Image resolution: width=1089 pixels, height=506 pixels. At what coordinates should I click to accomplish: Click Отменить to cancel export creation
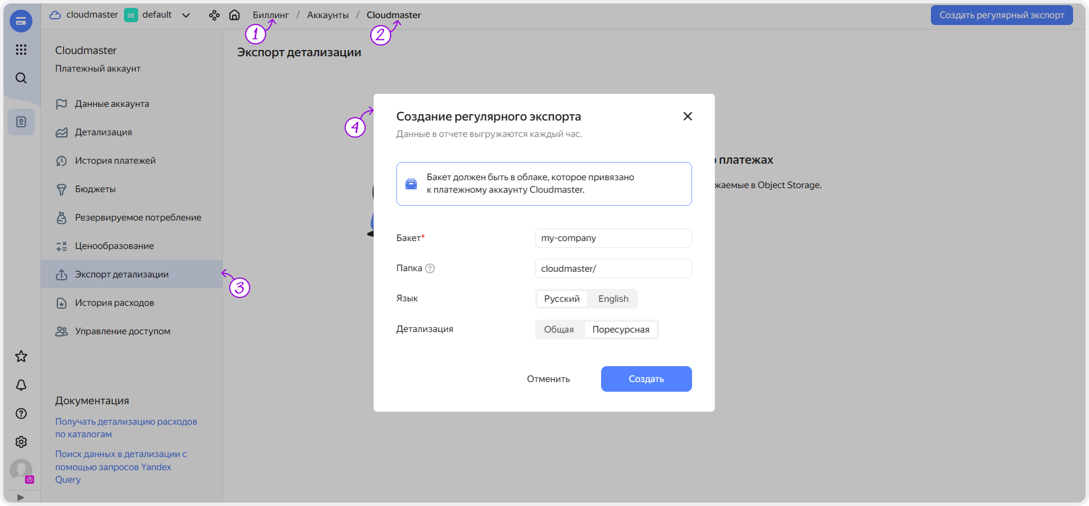548,379
